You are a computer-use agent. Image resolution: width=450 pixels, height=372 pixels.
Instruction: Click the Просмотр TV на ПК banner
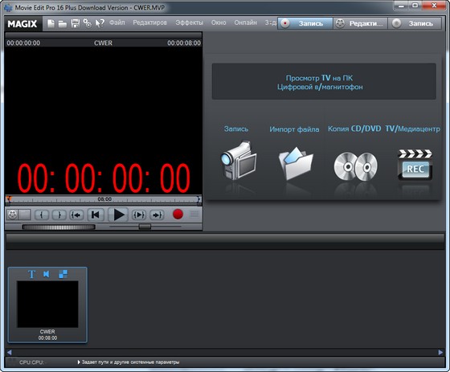(x=324, y=82)
